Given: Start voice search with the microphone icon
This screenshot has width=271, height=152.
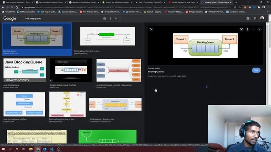Looking at the screenshot, I should coord(111,19).
